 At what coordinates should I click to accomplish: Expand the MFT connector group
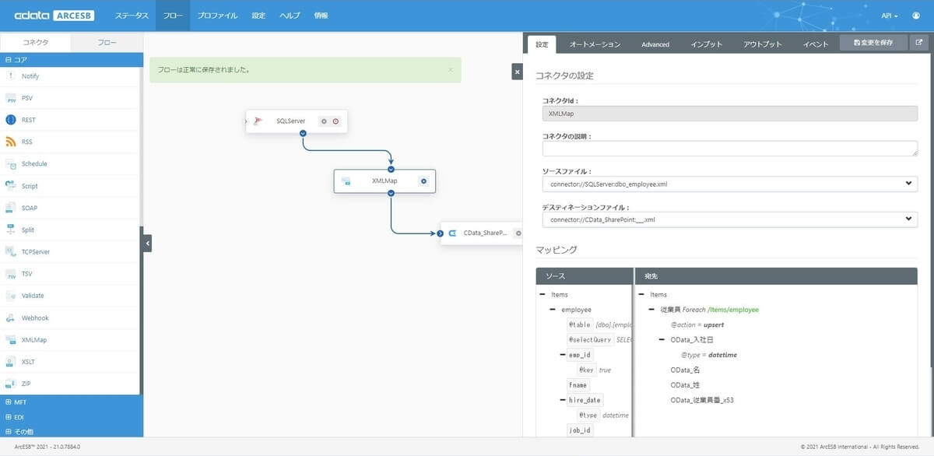9,402
